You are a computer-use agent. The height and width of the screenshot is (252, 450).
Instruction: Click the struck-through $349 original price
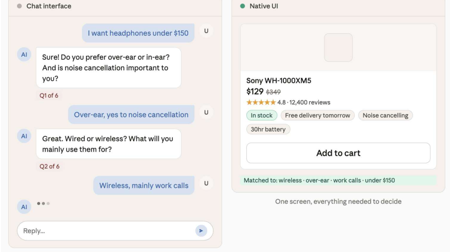point(273,92)
